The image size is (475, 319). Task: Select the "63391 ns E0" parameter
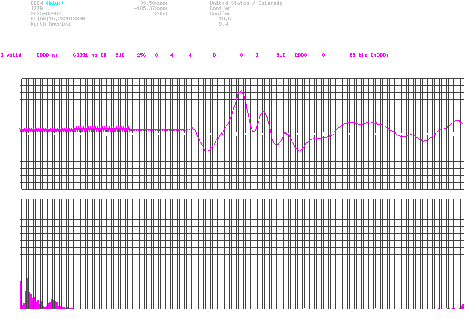[x=90, y=55]
